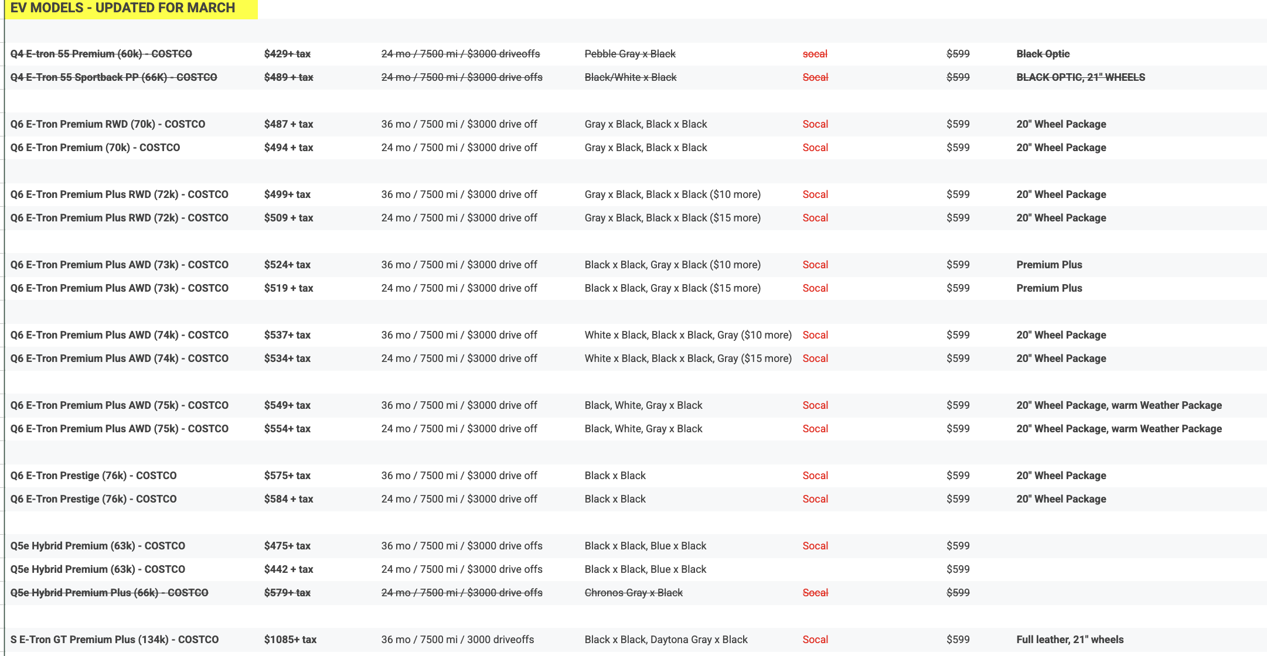Click the Q6 E-Tron Premium RWD (70k) cell

click(x=108, y=124)
